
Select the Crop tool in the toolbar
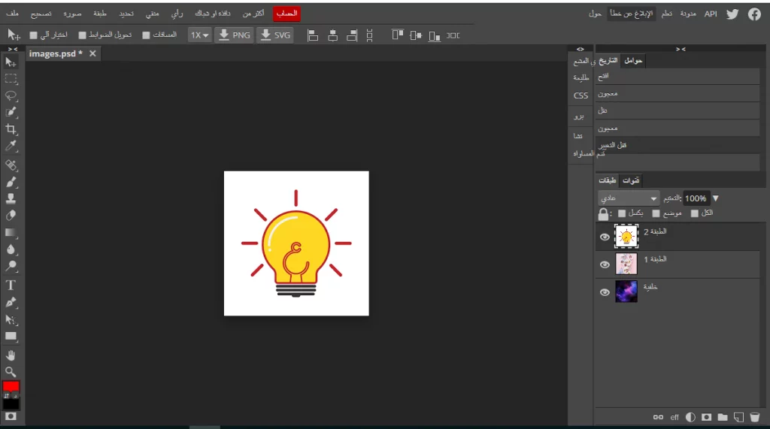pos(11,129)
